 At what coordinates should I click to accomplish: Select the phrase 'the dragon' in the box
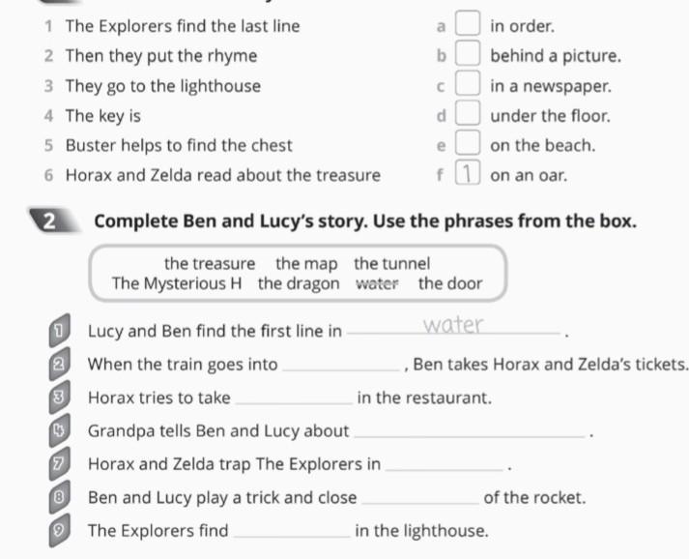(299, 283)
